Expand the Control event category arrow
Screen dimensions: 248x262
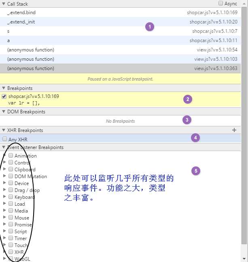(x=4, y=162)
